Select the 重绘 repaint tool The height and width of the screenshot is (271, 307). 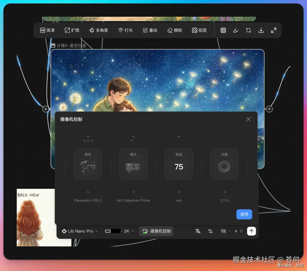[150, 30]
